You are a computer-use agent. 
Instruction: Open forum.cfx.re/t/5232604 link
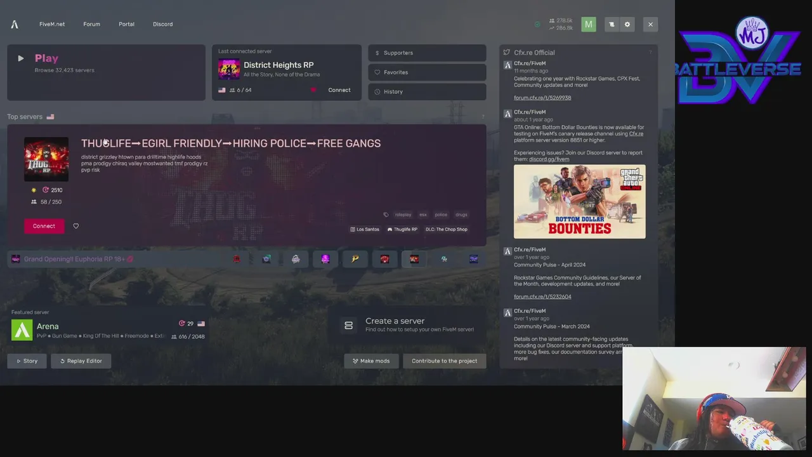pos(542,296)
